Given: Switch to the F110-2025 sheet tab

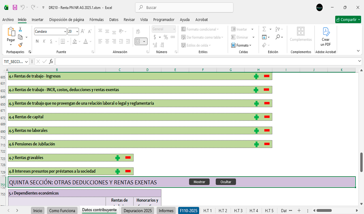Looking at the screenshot, I should click(188, 211).
